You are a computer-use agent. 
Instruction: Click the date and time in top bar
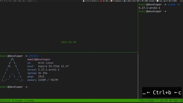pos(168,1)
